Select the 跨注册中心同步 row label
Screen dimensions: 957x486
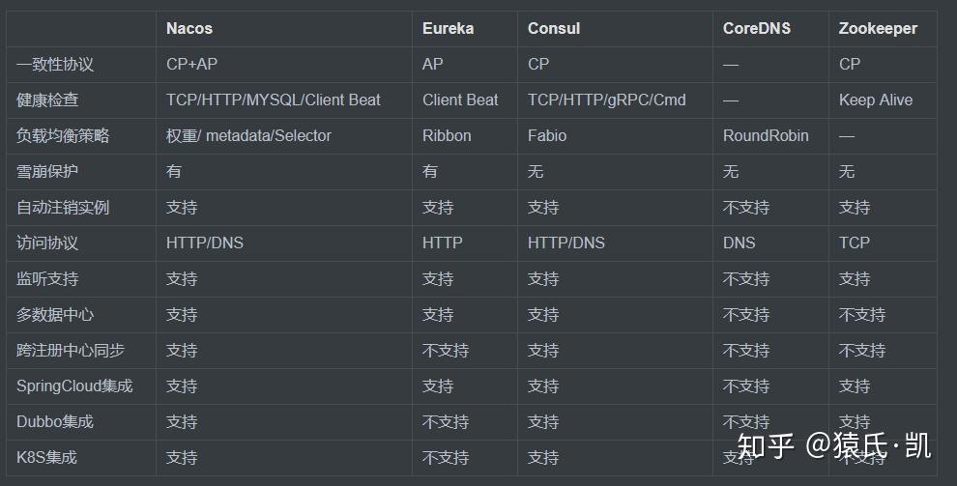[x=71, y=350]
